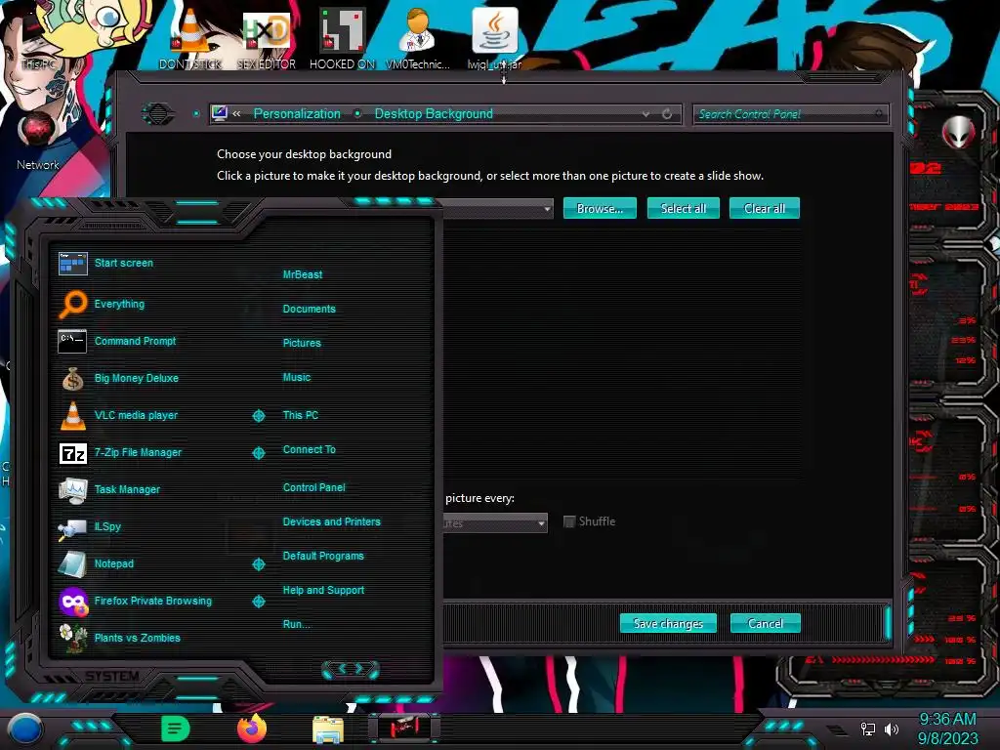Click Alienware head gadget icon
1000x750 pixels.
[x=957, y=133]
